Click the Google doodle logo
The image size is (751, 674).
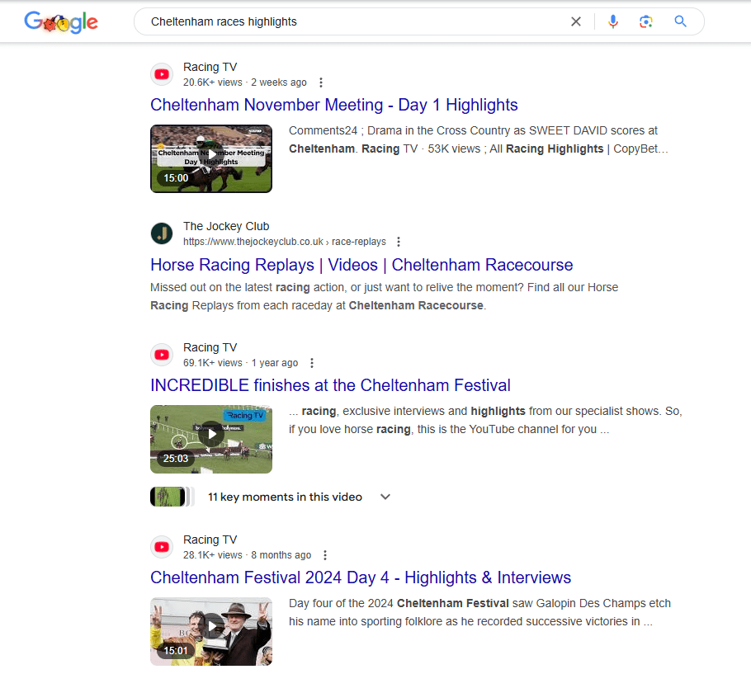pyautogui.click(x=61, y=21)
